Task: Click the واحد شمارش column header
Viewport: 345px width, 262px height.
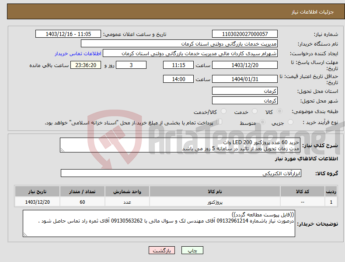Action: pyautogui.click(x=127, y=191)
